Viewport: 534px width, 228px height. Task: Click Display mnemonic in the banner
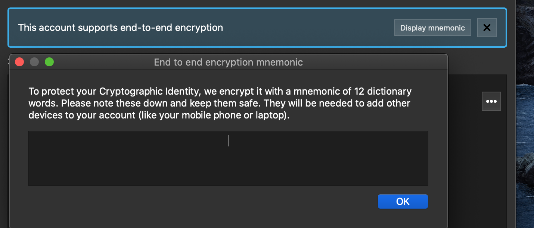click(432, 28)
